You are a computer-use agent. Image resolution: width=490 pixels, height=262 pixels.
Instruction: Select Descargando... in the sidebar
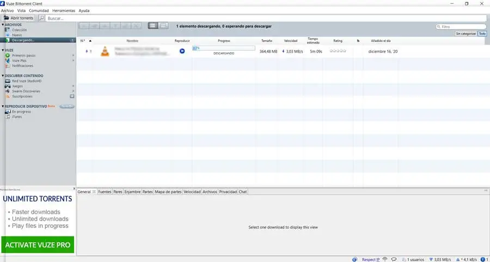(x=38, y=40)
